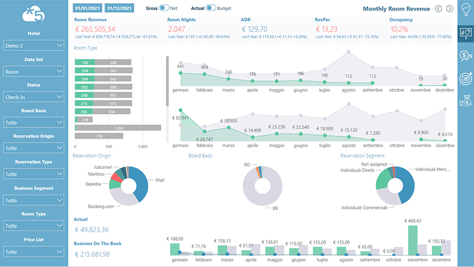Click the gennaio bar labeled € 188,08

175,249
